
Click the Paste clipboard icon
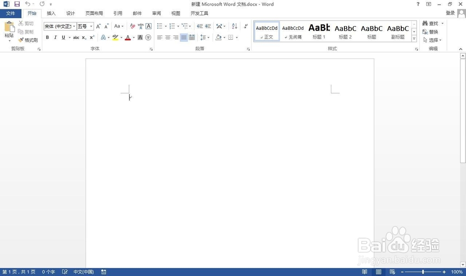9,27
